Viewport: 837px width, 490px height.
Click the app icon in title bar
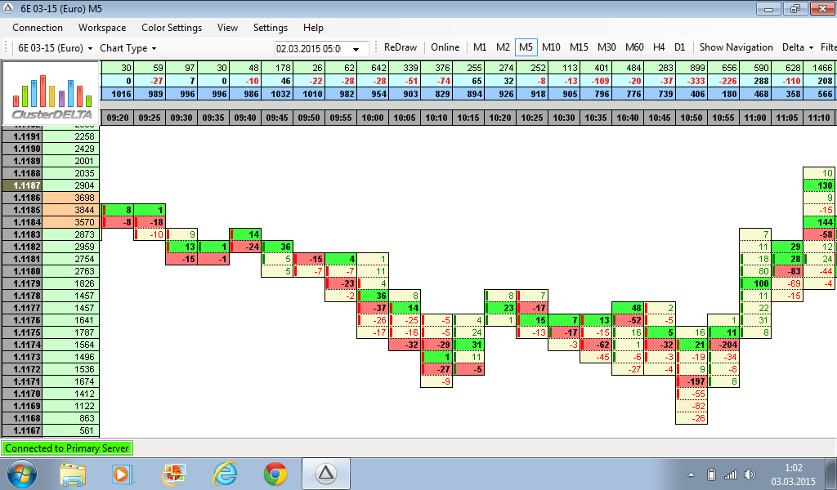pos(8,8)
